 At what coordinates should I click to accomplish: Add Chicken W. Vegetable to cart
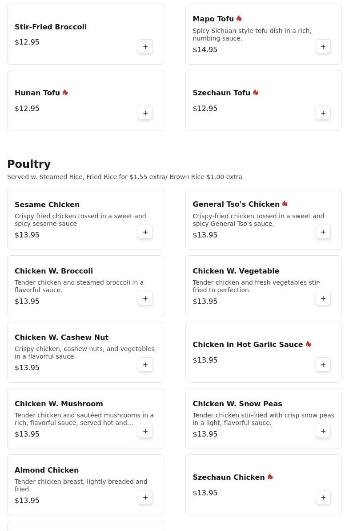pos(323,298)
